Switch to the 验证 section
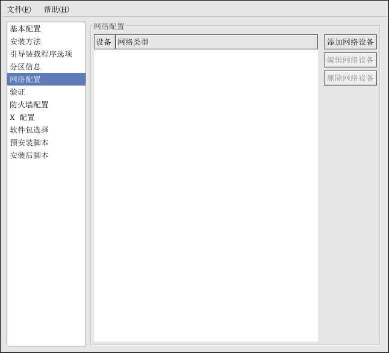This screenshot has height=353, width=389. [17, 92]
